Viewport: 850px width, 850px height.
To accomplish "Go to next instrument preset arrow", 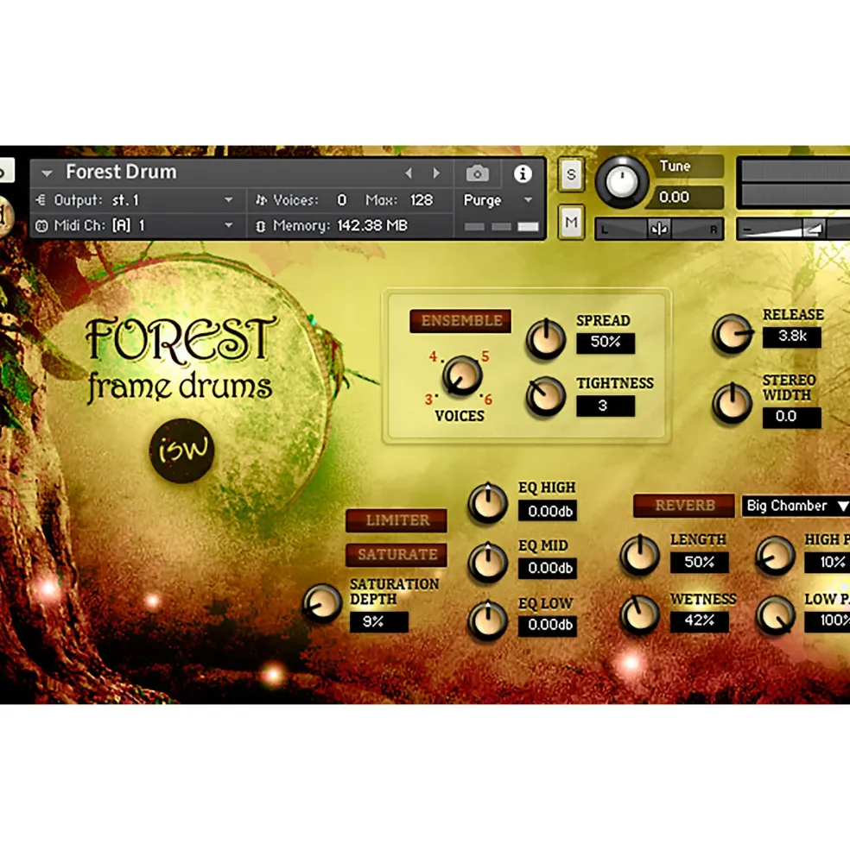I will point(436,173).
